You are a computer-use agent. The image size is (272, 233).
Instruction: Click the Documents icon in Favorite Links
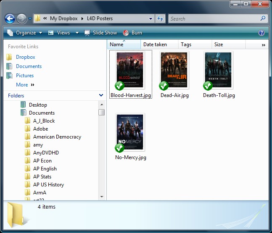pos(9,66)
